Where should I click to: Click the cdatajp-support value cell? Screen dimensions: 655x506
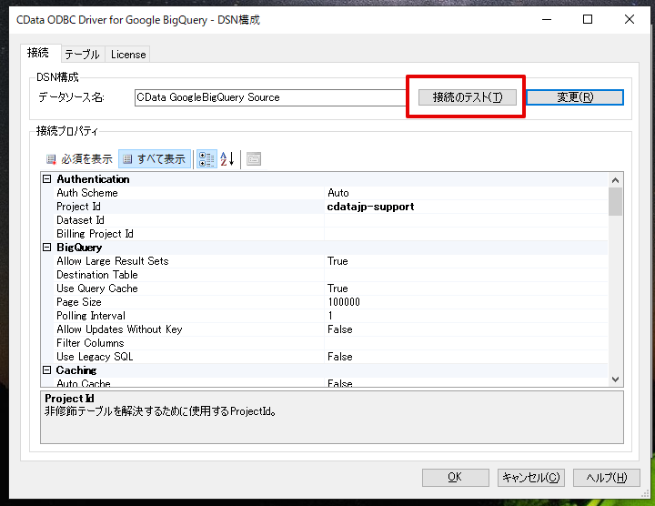coord(466,207)
